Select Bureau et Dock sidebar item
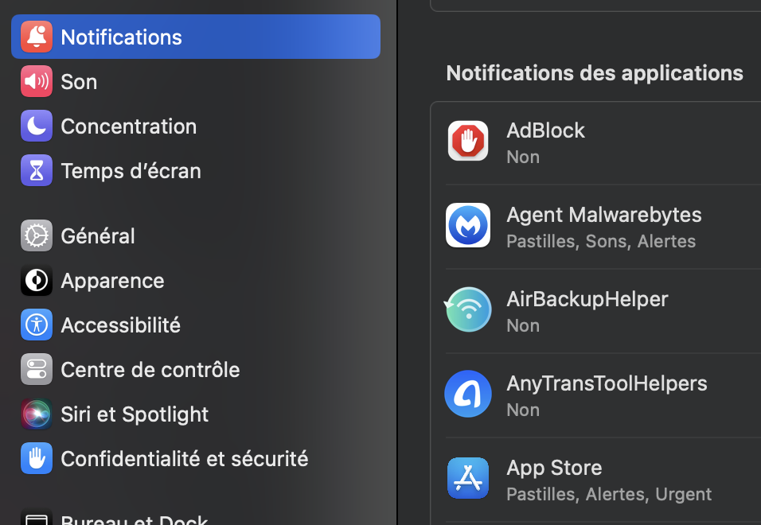Image resolution: width=761 pixels, height=525 pixels. (134, 519)
